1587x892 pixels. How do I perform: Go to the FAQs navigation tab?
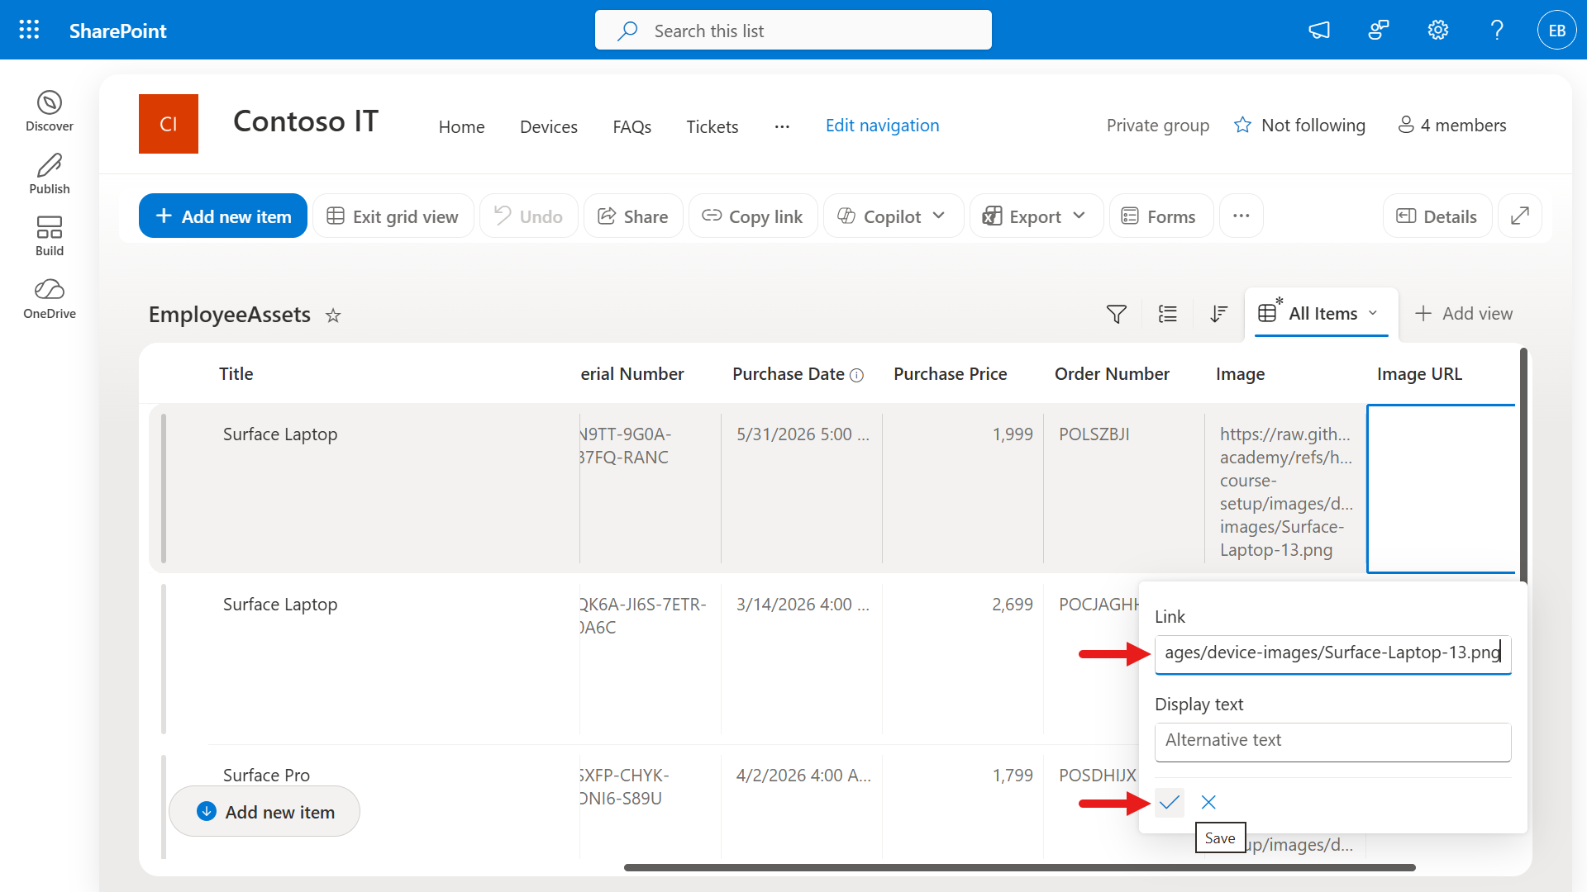point(632,126)
